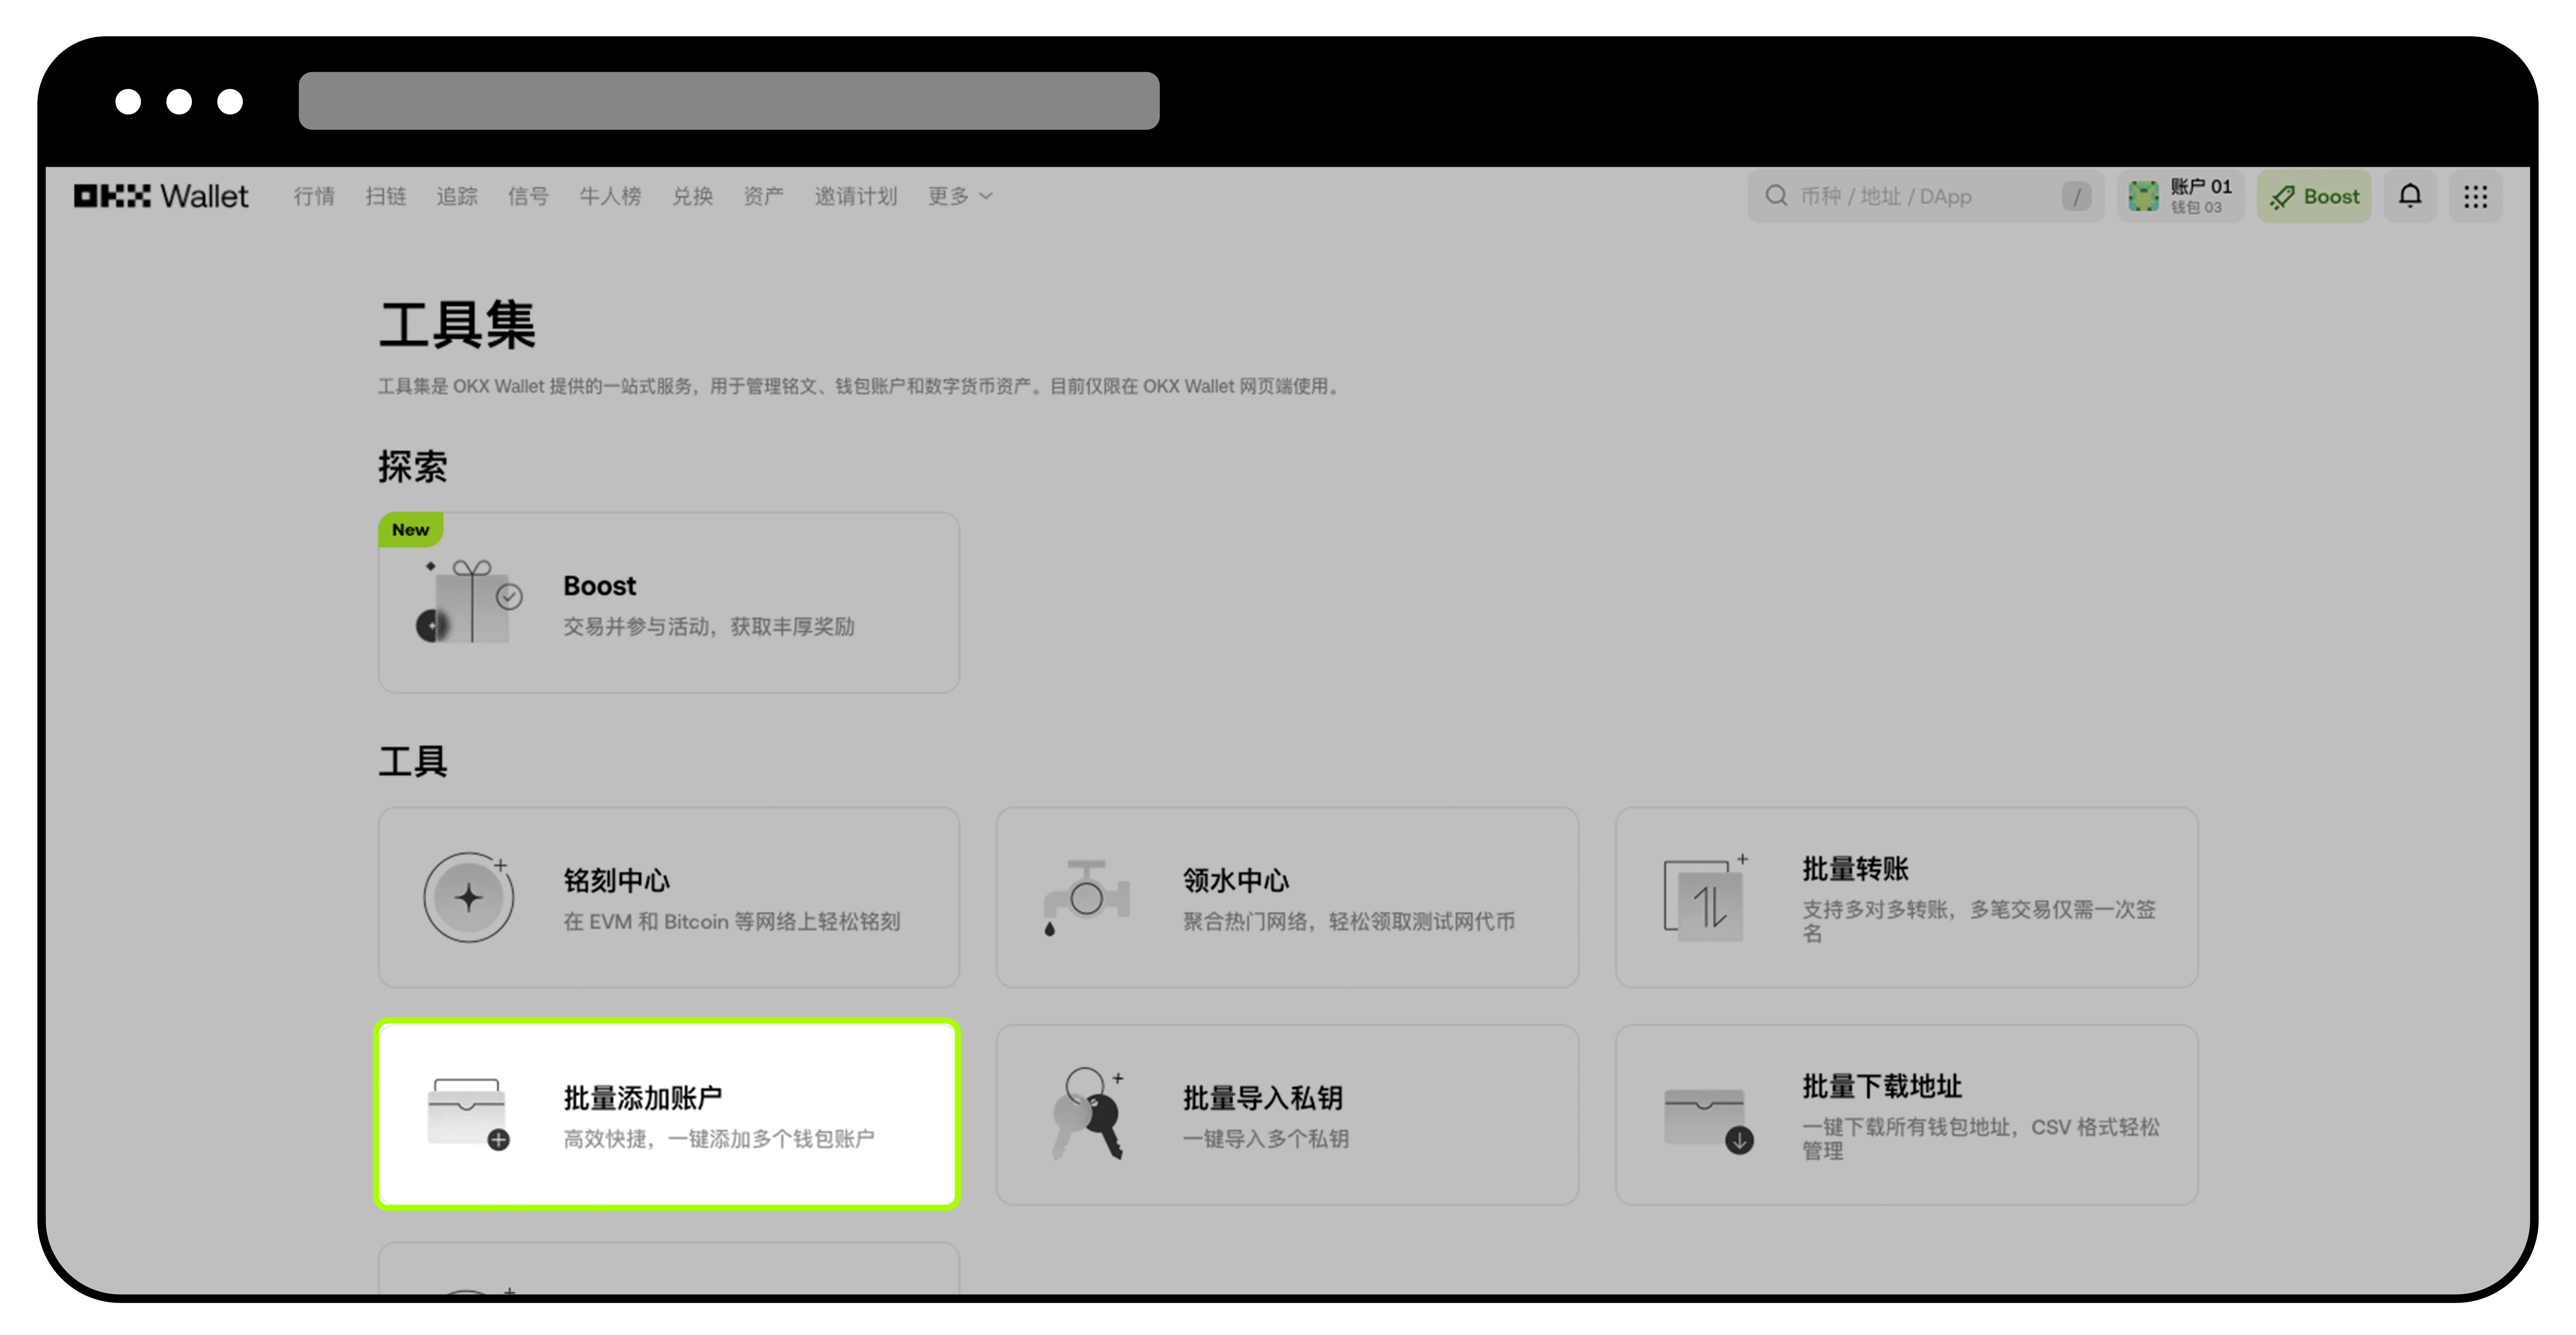Open the notification bell
The width and height of the screenshot is (2576, 1335).
[x=2410, y=196]
